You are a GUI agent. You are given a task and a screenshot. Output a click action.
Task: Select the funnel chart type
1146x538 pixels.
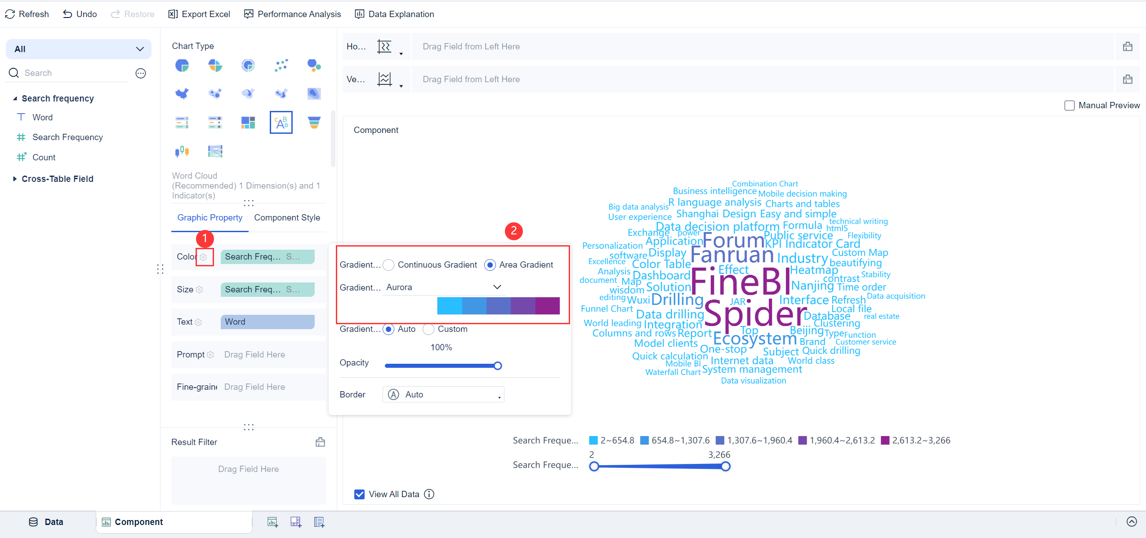[x=313, y=122]
